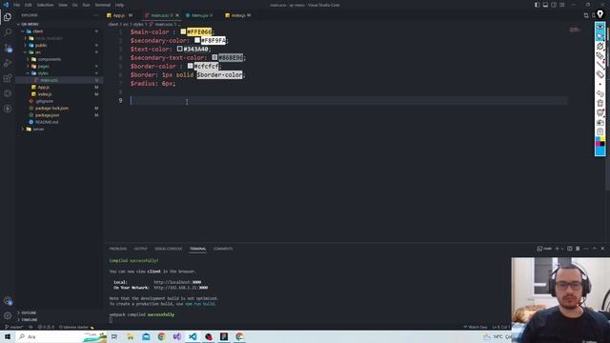Open the #343A40 text-color swatch picker
610x343 pixels.
click(x=180, y=49)
